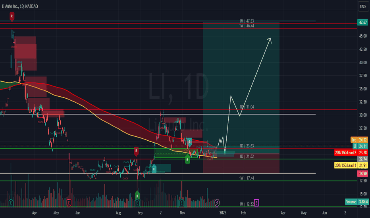Image resolution: width=370 pixels, height=218 pixels.
Task: Open the magenta upcoming earnings E icon
Action: (x=256, y=203)
